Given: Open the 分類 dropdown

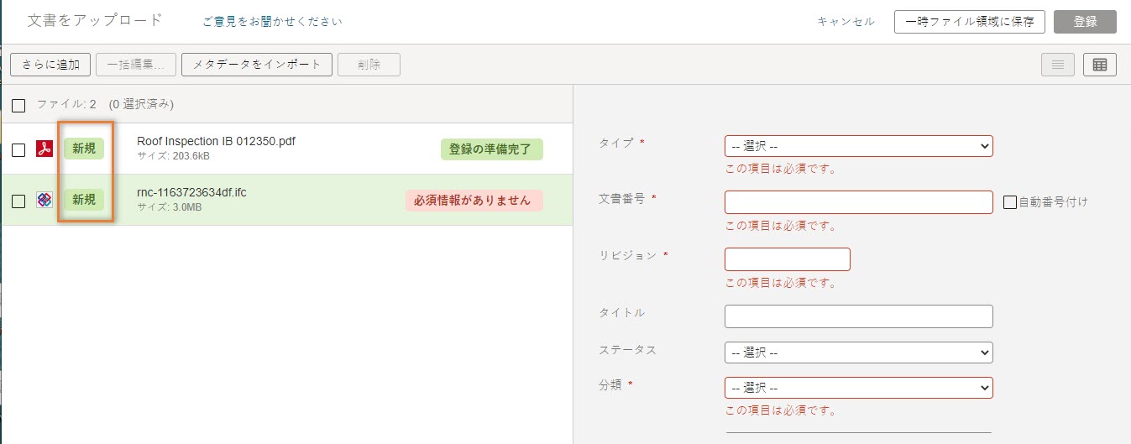Looking at the screenshot, I should (858, 388).
